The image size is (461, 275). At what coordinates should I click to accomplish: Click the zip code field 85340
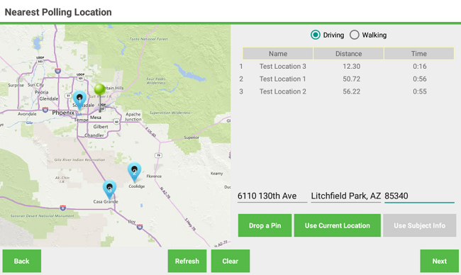click(419, 196)
